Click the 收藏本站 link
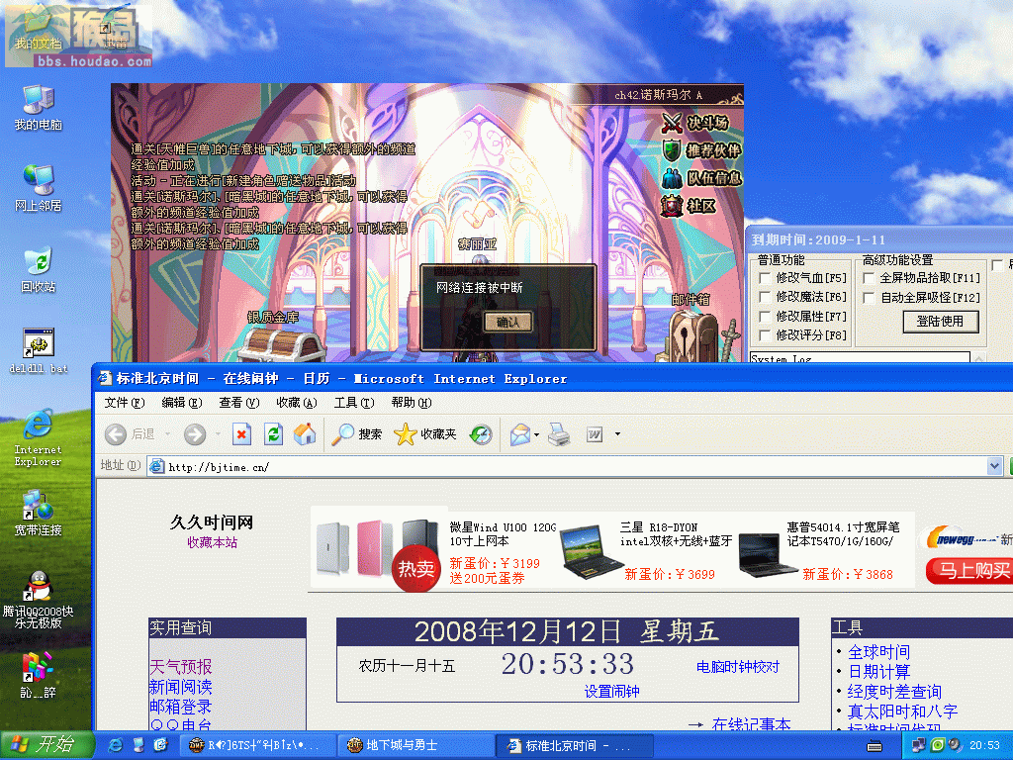The height and width of the screenshot is (760, 1013). (x=213, y=543)
